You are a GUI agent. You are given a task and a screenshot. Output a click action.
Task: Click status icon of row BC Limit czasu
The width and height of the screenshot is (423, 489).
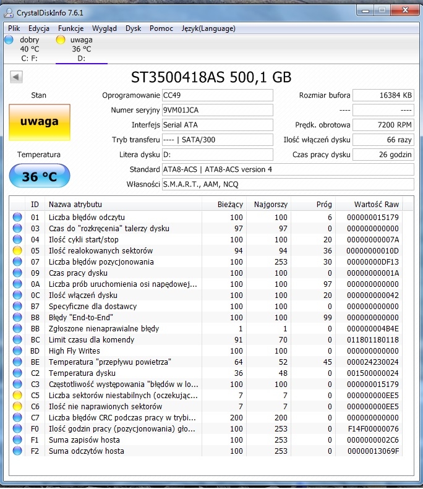(17, 339)
